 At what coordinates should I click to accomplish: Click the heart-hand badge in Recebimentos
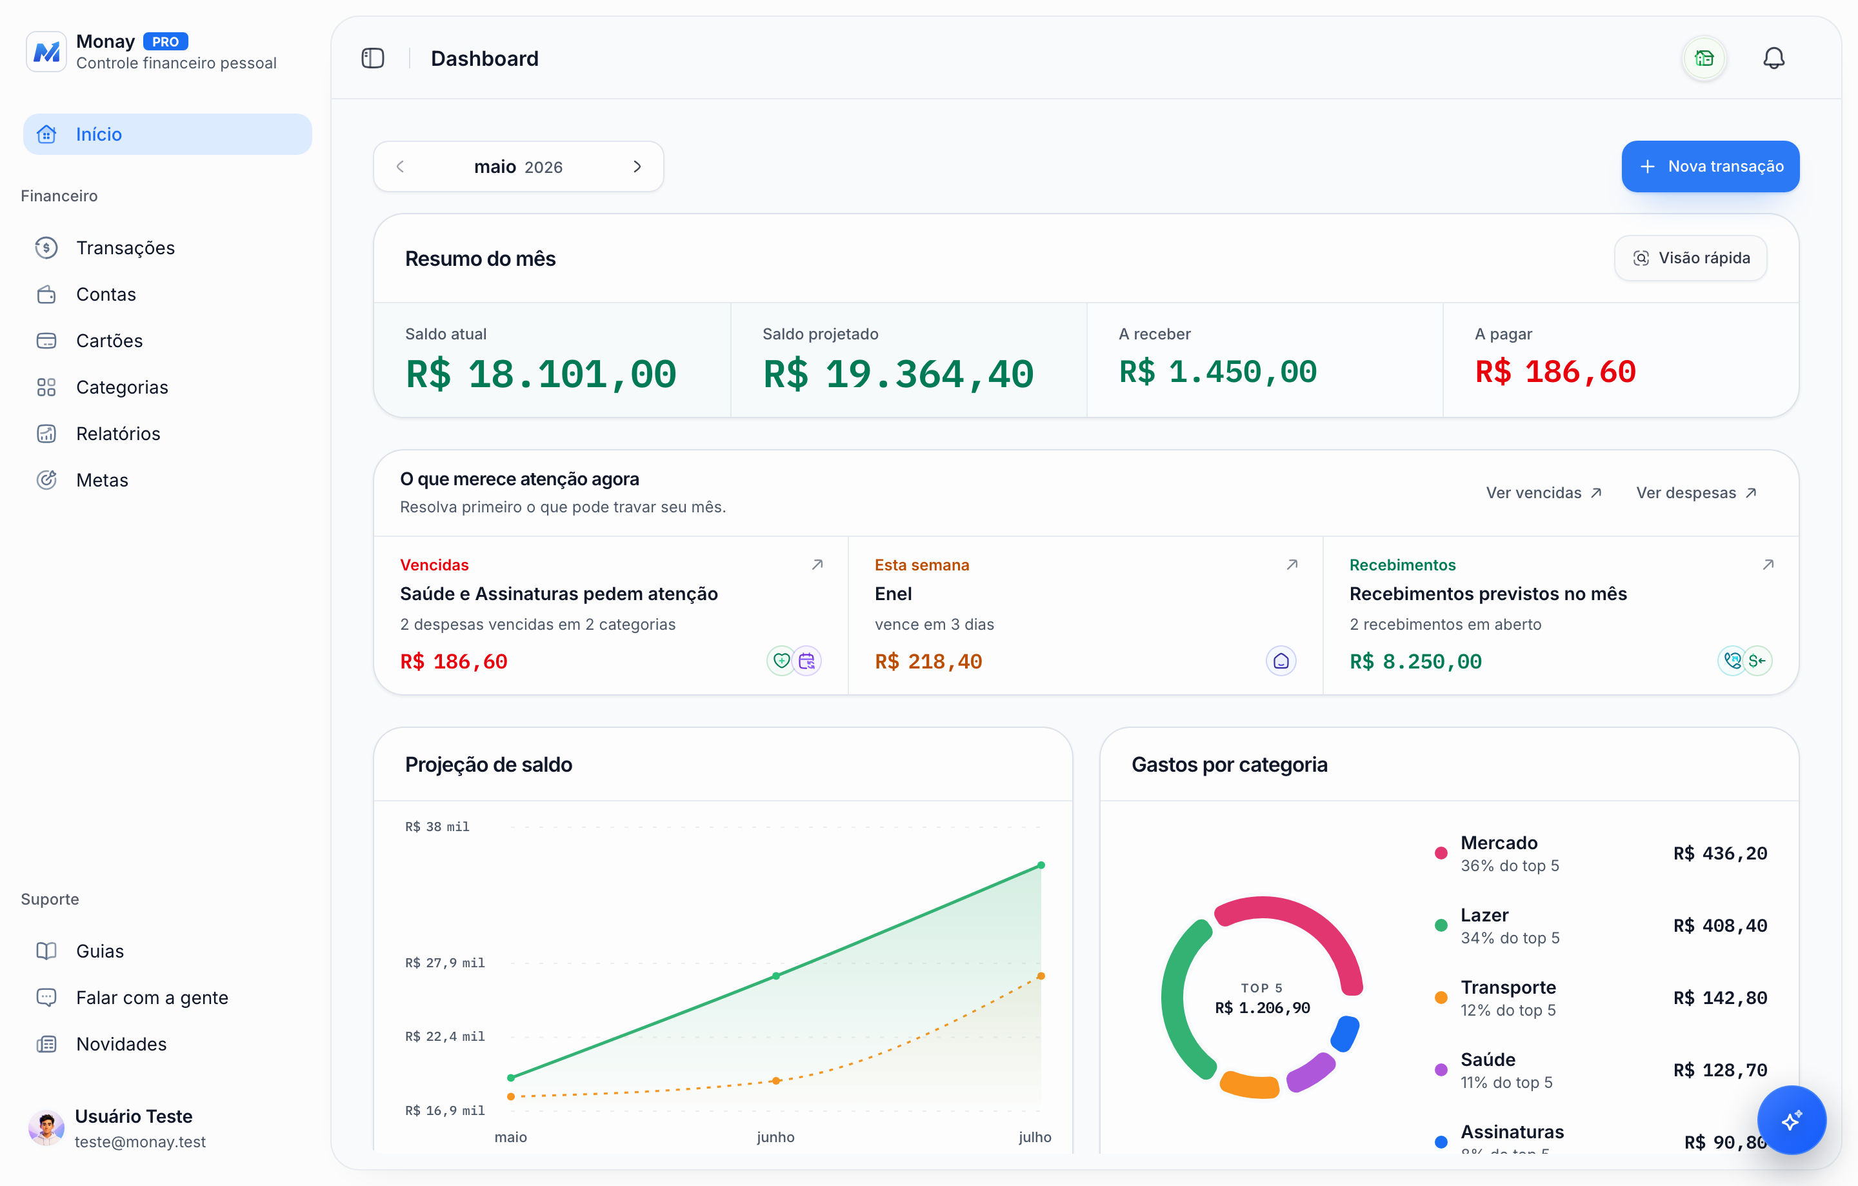coord(1732,661)
